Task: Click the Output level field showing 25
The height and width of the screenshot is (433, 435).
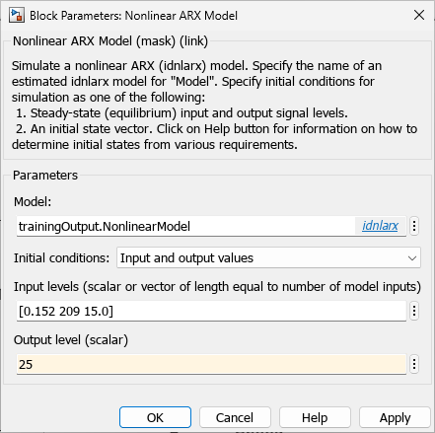Action: click(211, 364)
